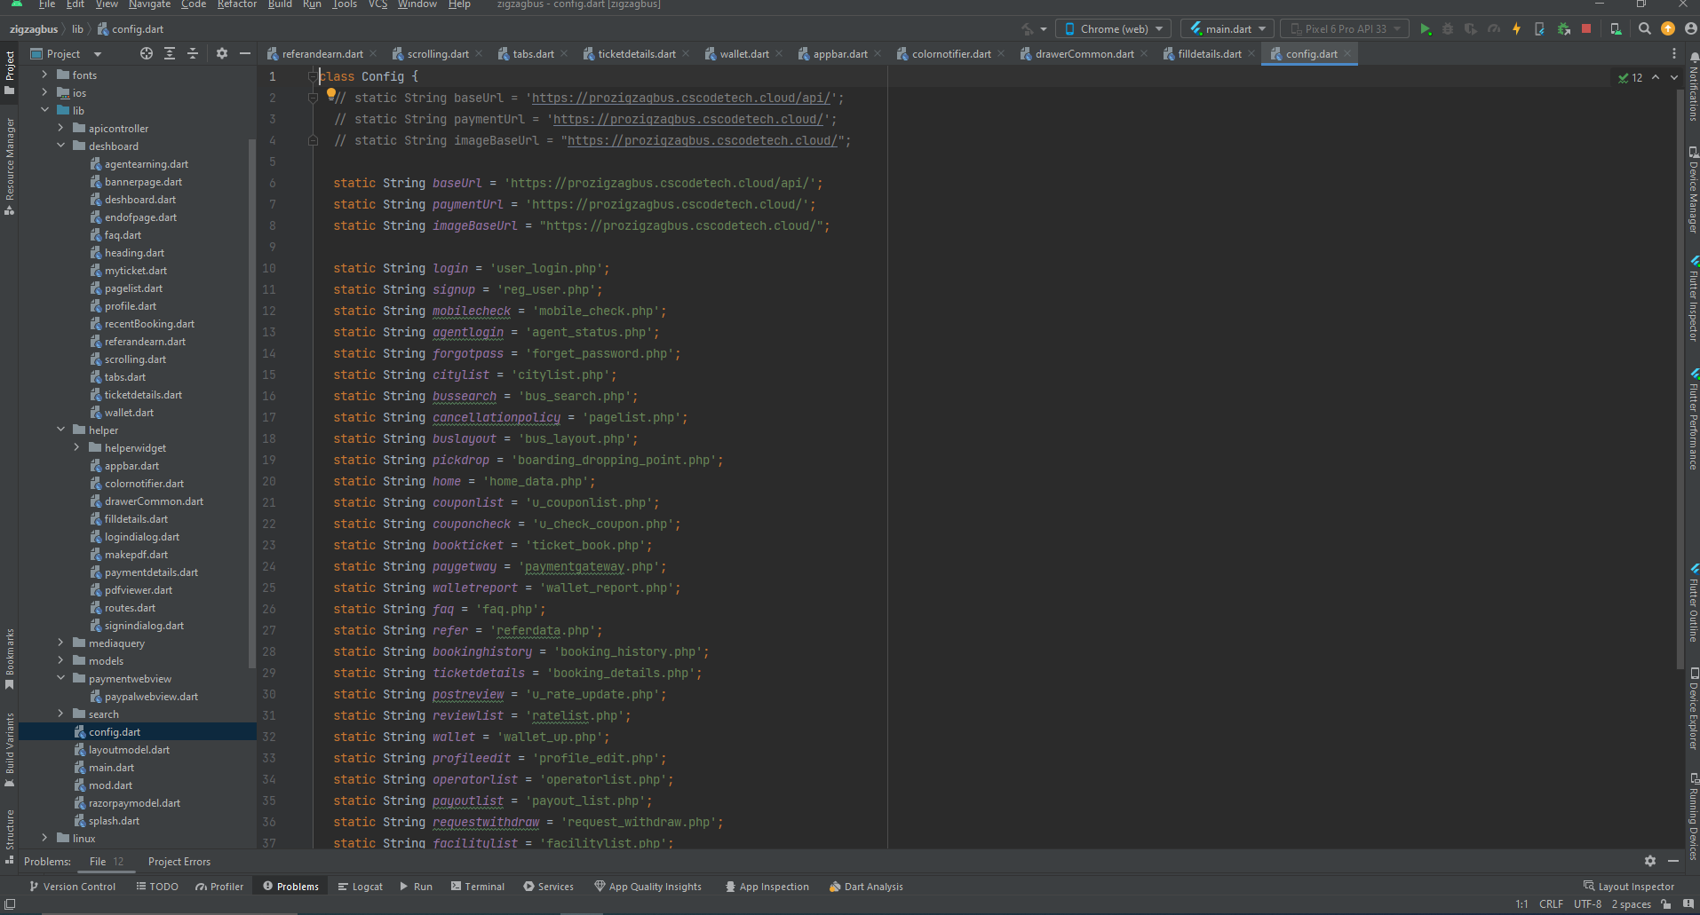Screen dimensions: 1700x915
Task: Collapse the helper folder in tree
Action: 60,430
